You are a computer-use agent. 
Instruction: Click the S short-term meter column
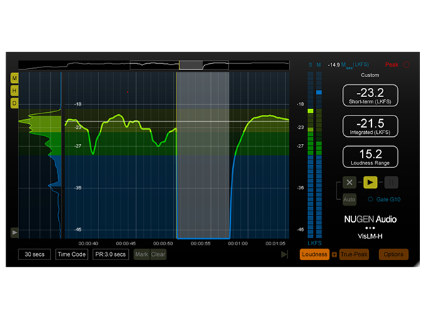click(311, 155)
